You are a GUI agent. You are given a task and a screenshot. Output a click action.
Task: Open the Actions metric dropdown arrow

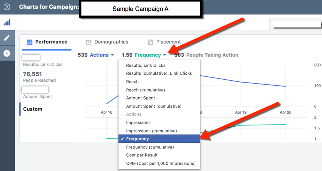(113, 55)
